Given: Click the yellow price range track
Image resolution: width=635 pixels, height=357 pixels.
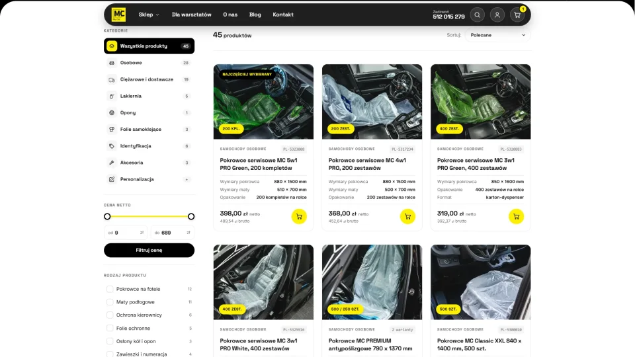Looking at the screenshot, I should [x=149, y=217].
